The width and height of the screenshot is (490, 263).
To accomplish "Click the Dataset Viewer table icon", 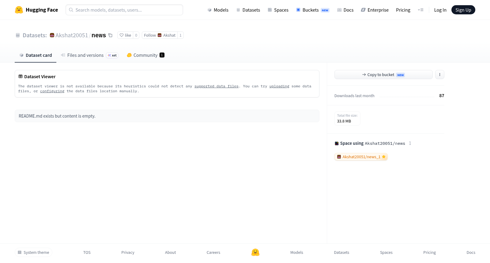I will [x=21, y=76].
